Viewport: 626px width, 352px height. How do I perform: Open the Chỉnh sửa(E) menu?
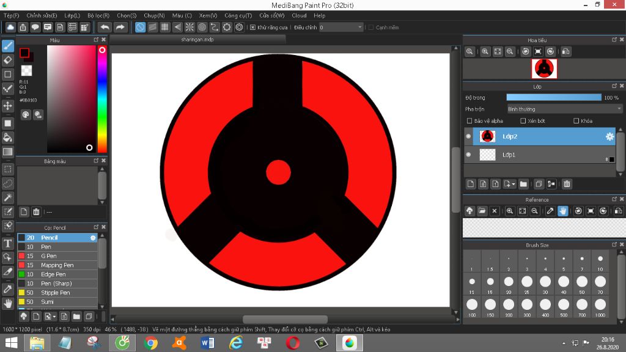[42, 15]
